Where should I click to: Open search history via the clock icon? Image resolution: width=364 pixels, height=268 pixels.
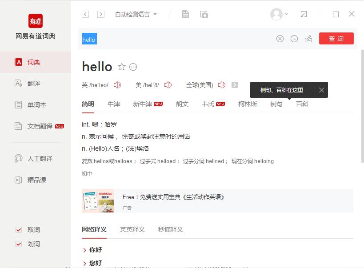click(294, 39)
